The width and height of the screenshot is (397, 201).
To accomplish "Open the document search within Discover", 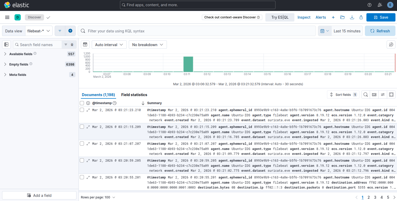I will pyautogui.click(x=366, y=95).
